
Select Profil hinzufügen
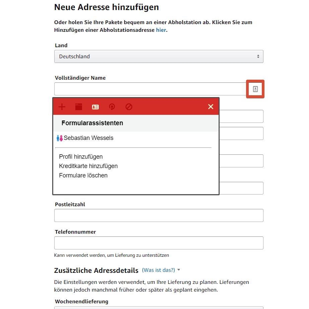tap(81, 157)
